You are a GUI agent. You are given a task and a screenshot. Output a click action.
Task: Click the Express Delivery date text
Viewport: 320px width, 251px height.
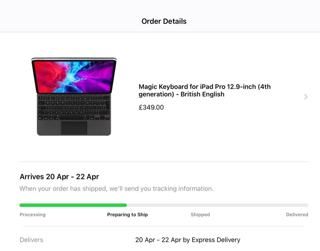(x=187, y=240)
